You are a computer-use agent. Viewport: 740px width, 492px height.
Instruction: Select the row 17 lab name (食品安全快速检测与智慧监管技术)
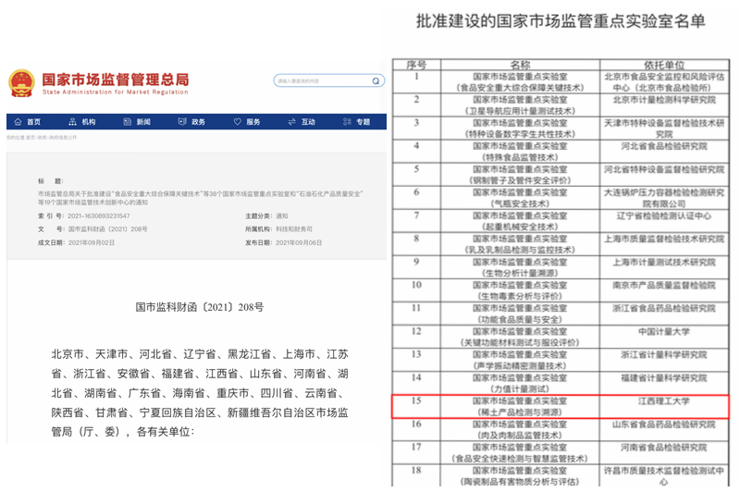pos(520,453)
